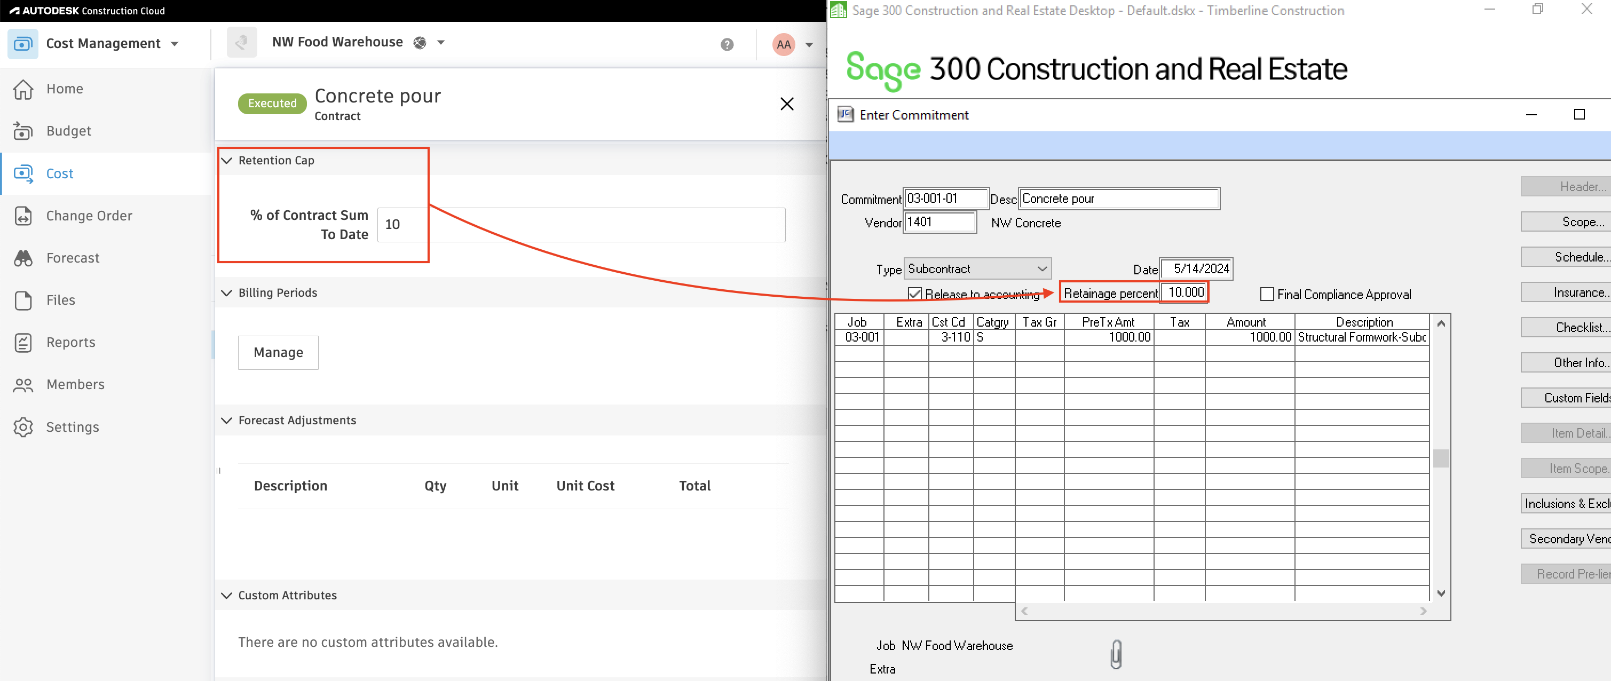Click the Home sidebar icon
Viewport: 1611px width, 681px height.
click(x=23, y=90)
